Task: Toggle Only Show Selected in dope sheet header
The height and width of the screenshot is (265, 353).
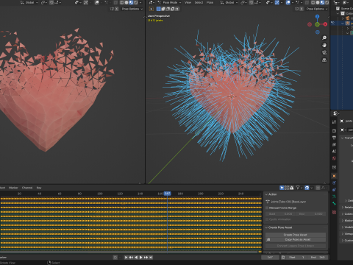Action: pyautogui.click(x=282, y=188)
